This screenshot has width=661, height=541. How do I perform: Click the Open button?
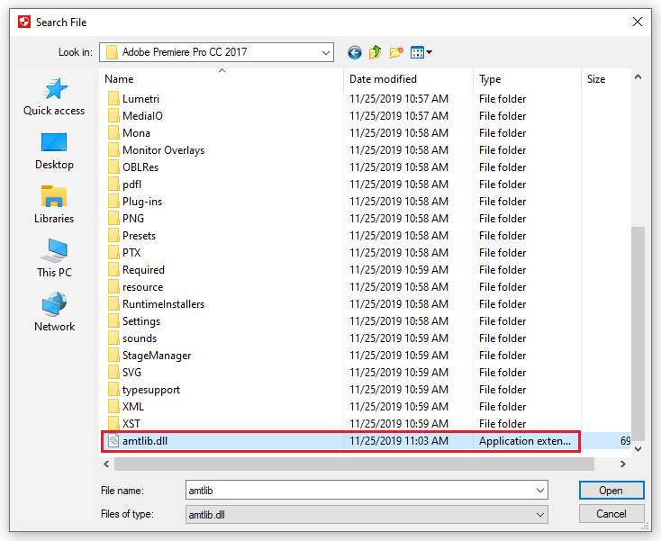pos(611,491)
